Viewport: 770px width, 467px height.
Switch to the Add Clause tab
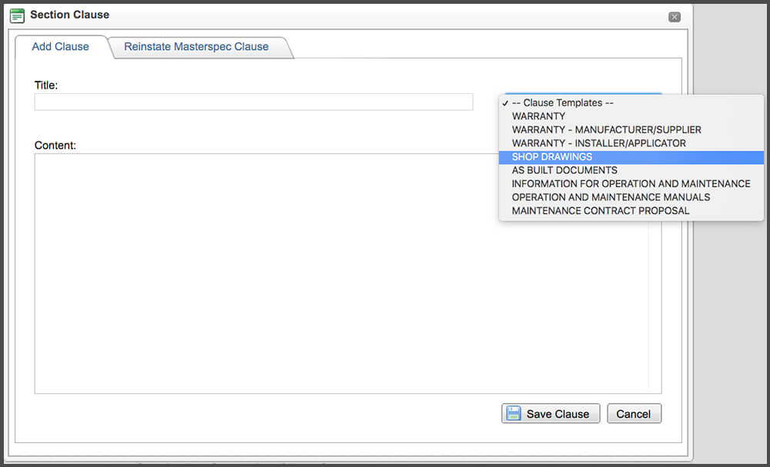coord(60,46)
